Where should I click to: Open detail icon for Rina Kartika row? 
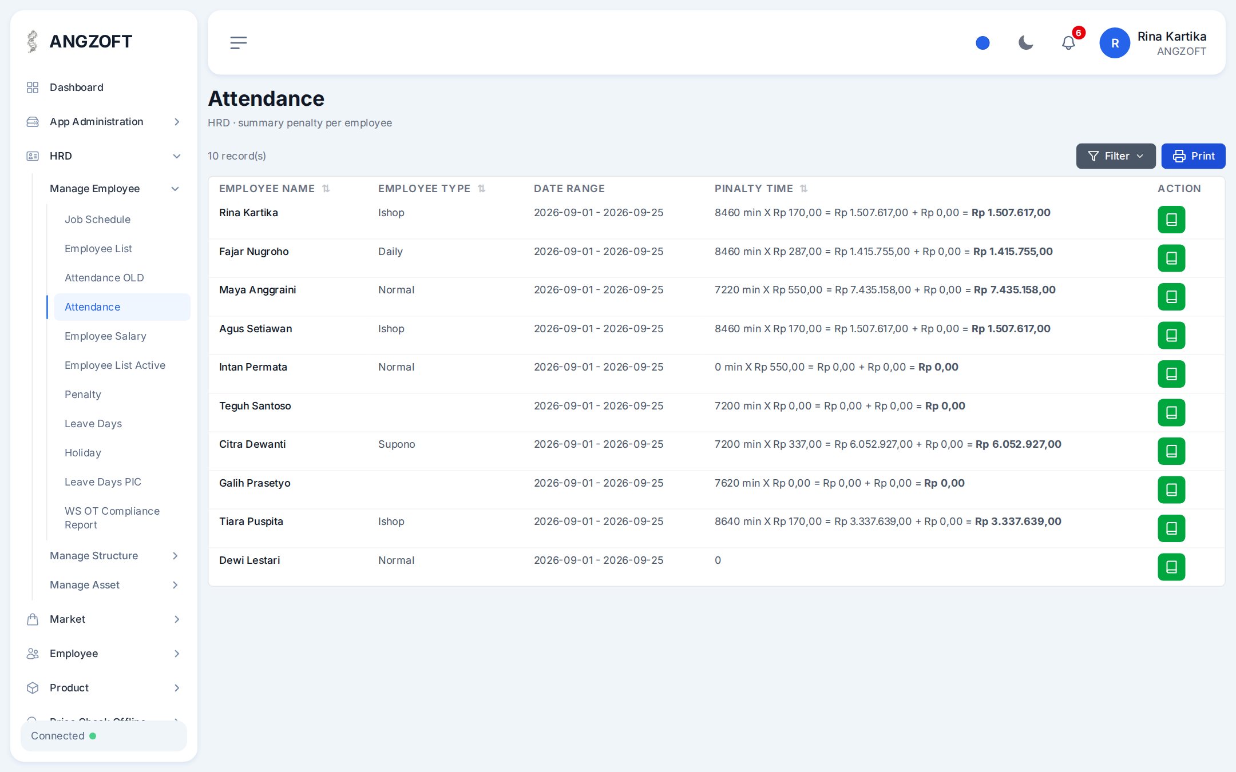1171,220
